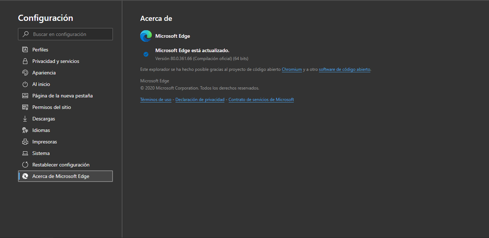Click the icon for Página de la nueva pestaña
The image size is (489, 238).
[25, 96]
